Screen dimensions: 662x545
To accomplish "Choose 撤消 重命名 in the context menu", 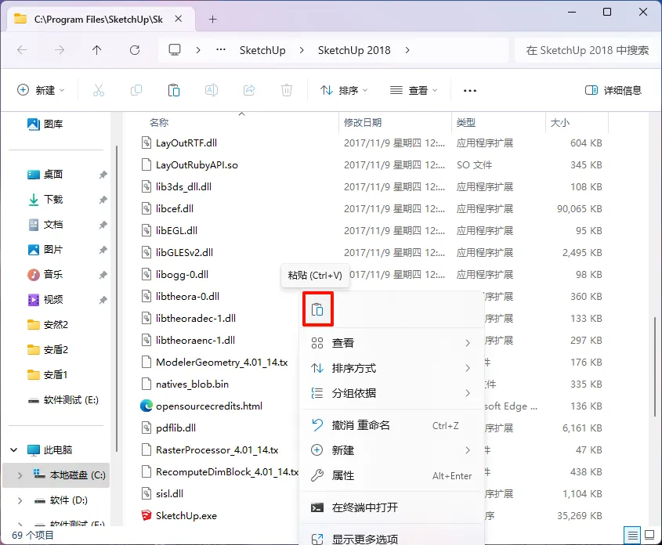I will (392, 425).
